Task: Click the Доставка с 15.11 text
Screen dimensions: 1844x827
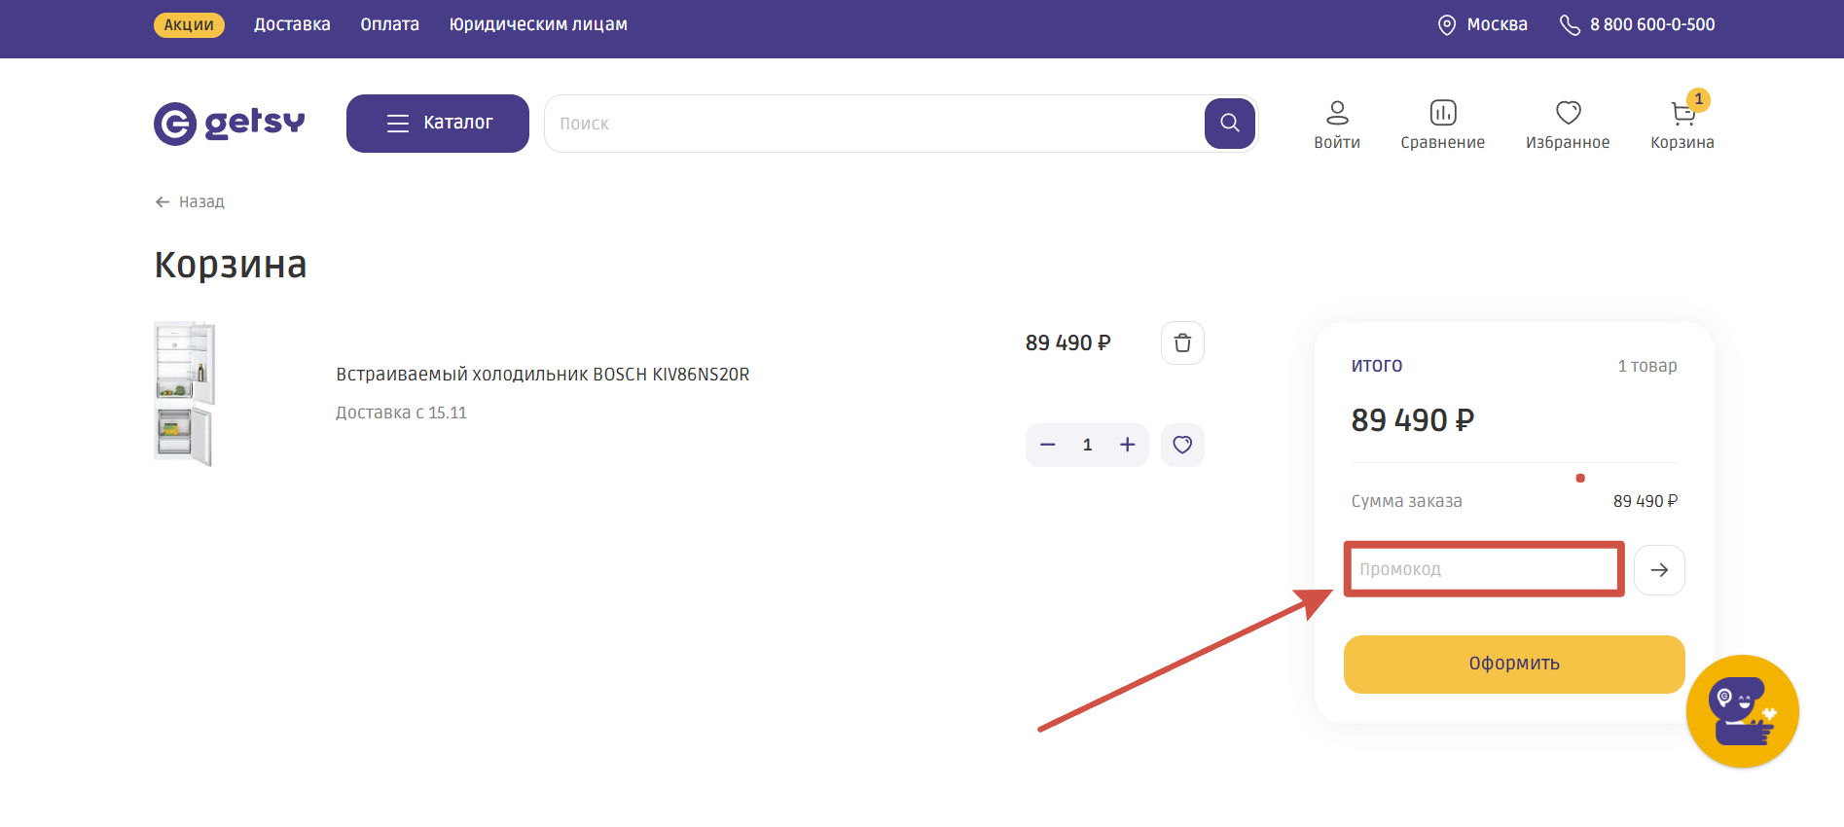Action: (x=401, y=413)
